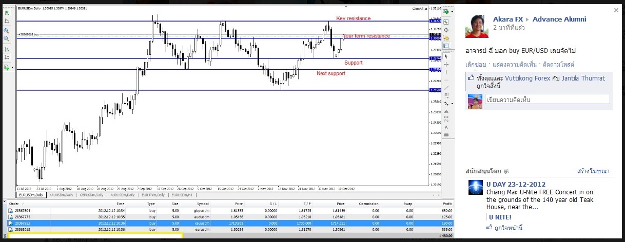Select the equidistant channel tool
This screenshot has width=625, height=242.
pyautogui.click(x=446, y=95)
